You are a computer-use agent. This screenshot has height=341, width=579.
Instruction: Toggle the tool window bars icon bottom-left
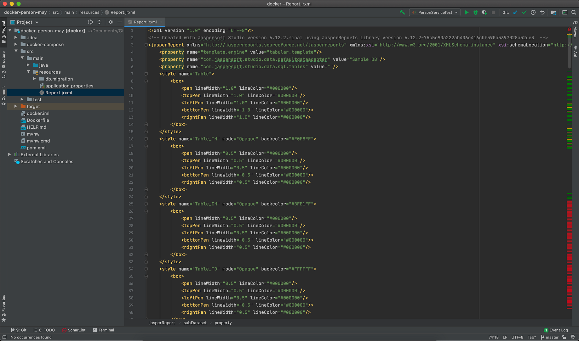(4, 337)
